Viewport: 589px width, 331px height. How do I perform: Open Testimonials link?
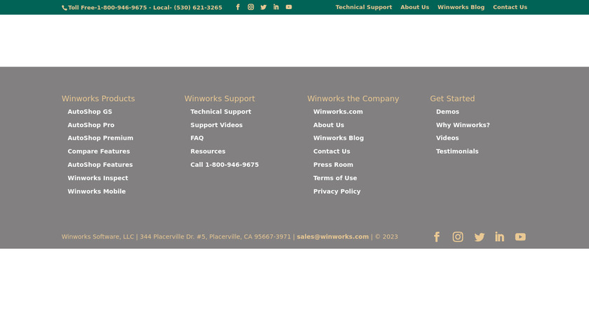(457, 151)
